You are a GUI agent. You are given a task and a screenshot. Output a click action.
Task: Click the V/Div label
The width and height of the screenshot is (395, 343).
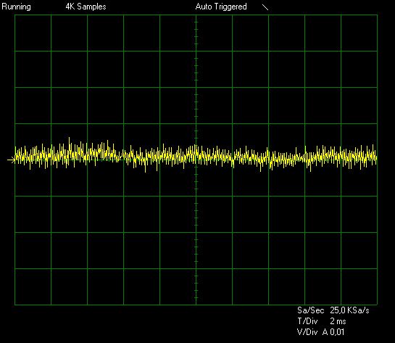pyautogui.click(x=307, y=332)
